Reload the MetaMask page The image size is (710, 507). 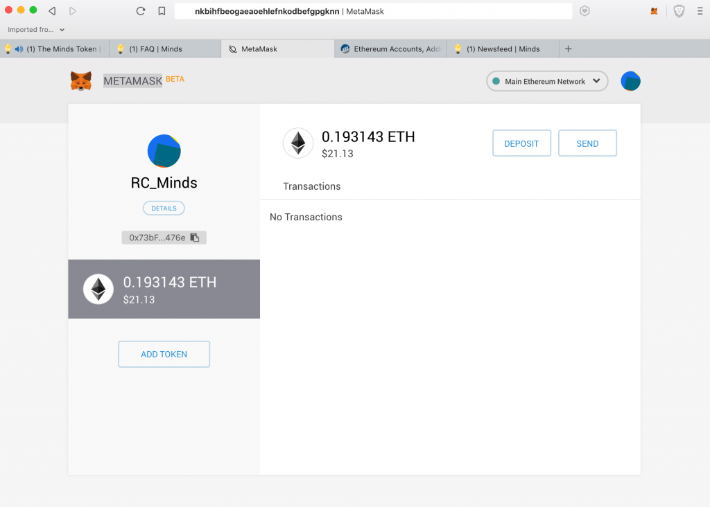click(x=140, y=11)
